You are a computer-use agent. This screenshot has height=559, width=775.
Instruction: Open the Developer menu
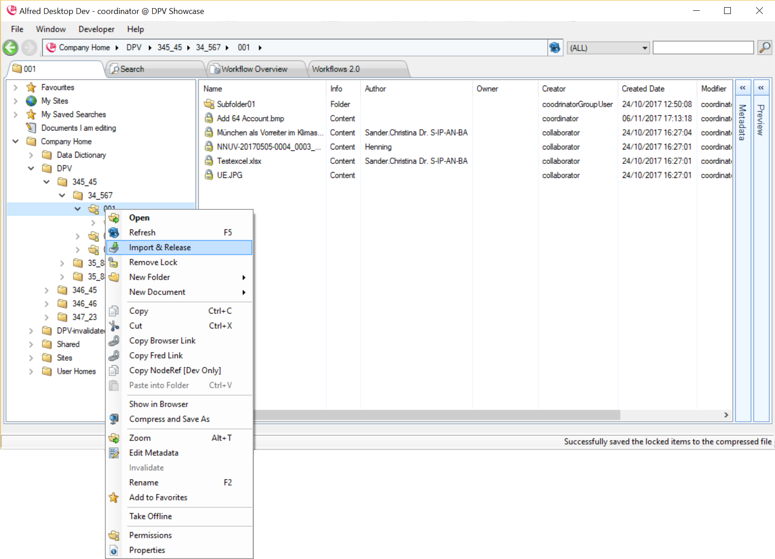click(x=96, y=29)
